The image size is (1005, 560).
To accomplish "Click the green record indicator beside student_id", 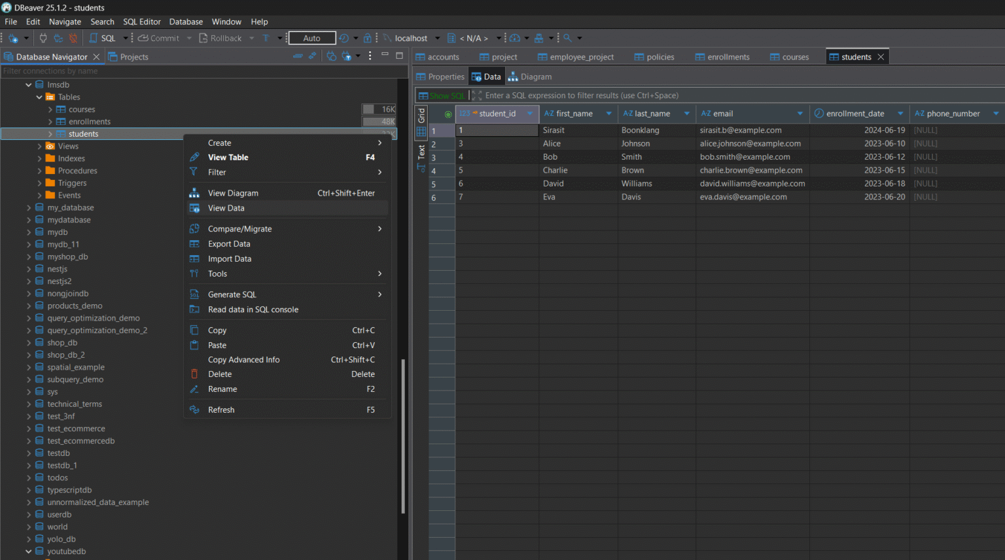I will [x=449, y=113].
